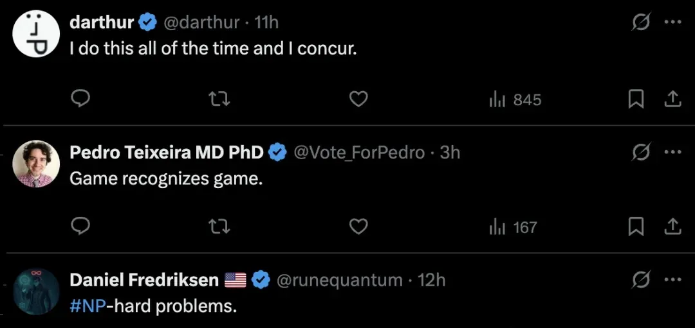Retweet Pedro Teixeira's post
The height and width of the screenshot is (328, 695).
click(x=219, y=227)
